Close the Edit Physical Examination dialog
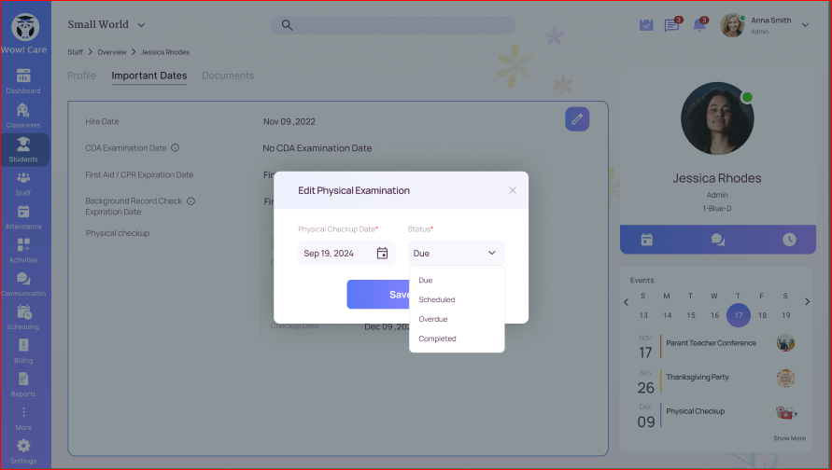The height and width of the screenshot is (470, 832). point(513,190)
